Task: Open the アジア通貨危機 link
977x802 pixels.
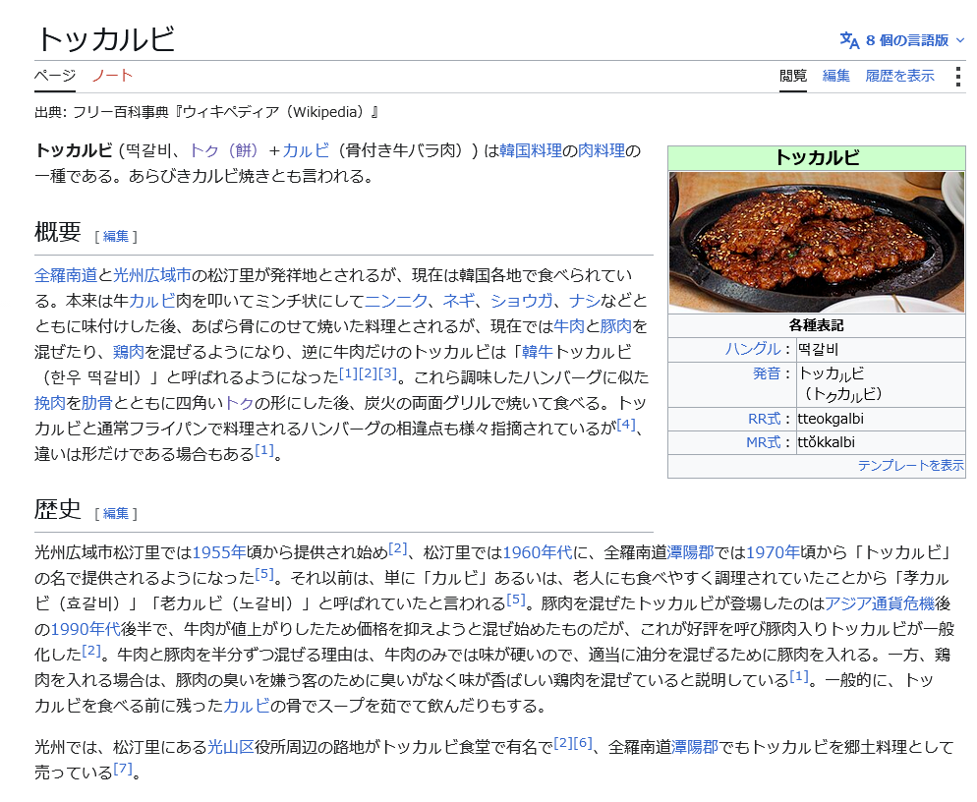Action: 880,603
